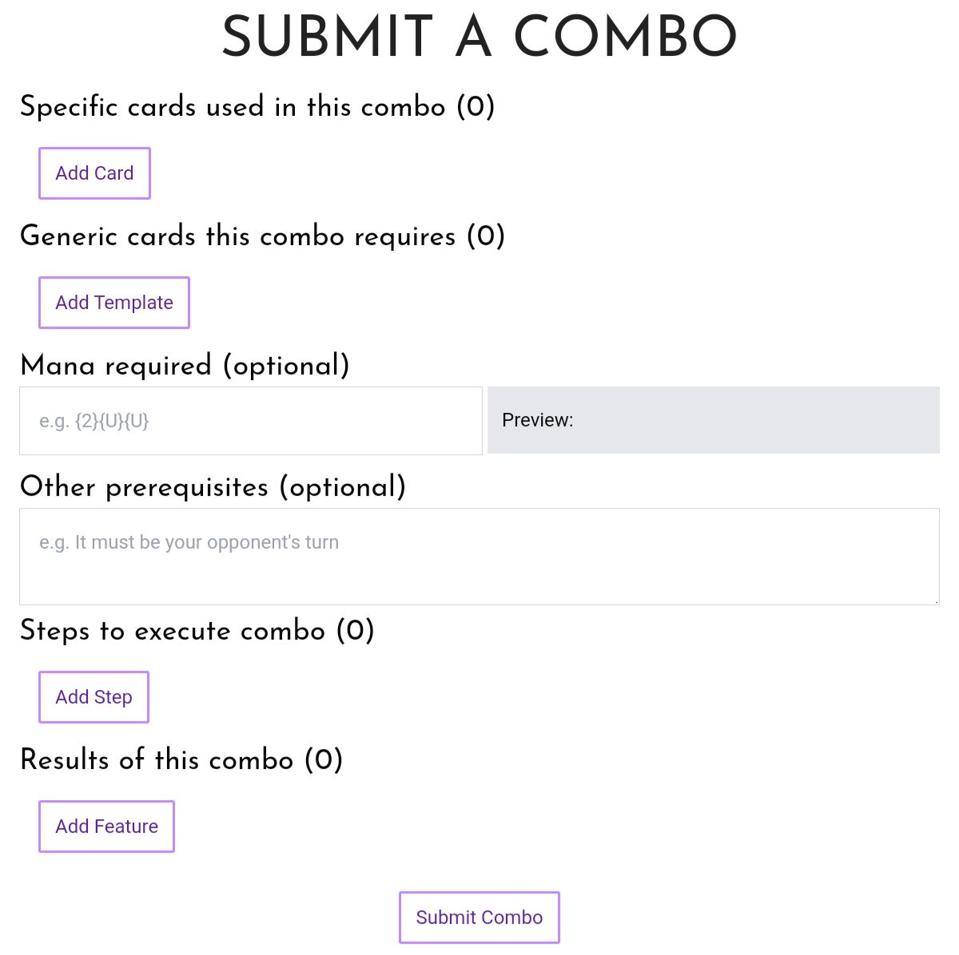Click the (0) count after Steps heading
Viewport: 959px width, 955px height.
(x=355, y=631)
